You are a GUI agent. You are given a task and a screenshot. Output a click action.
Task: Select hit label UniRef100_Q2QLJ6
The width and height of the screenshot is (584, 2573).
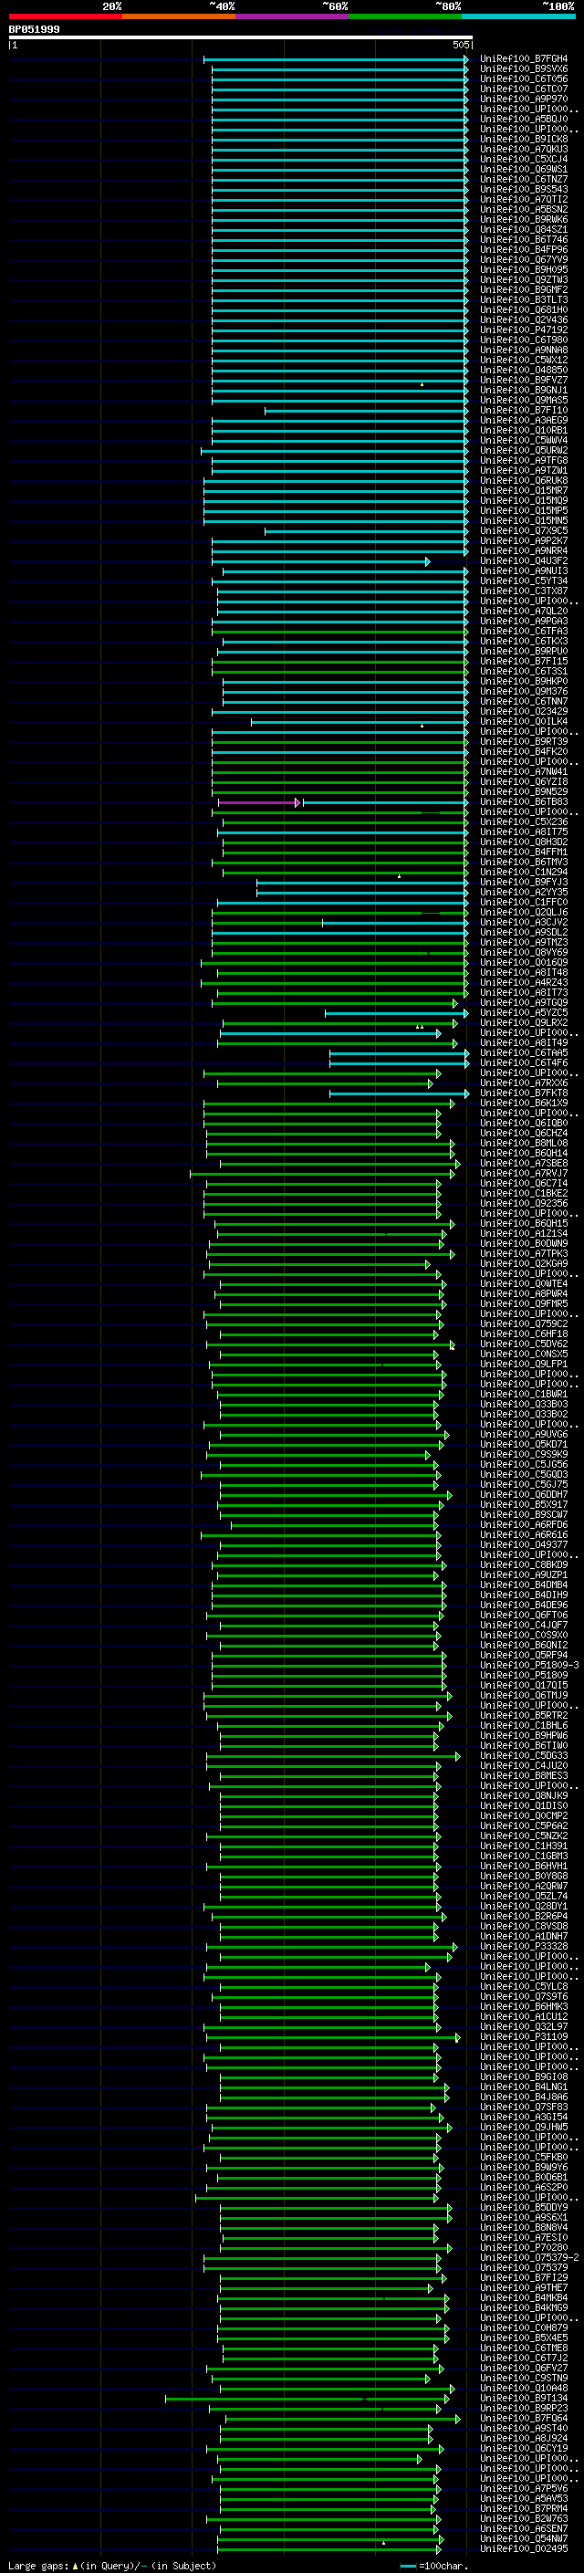[x=524, y=912]
